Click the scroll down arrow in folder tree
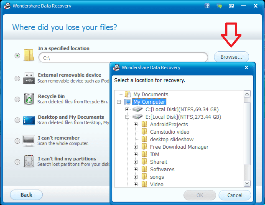The width and height of the screenshot is (265, 205). click(247, 183)
